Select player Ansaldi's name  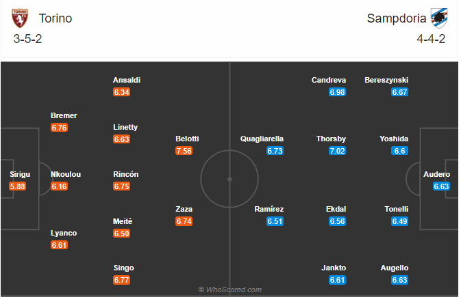[x=127, y=80]
